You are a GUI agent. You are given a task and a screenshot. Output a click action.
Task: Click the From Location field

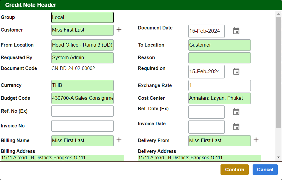pos(82,45)
